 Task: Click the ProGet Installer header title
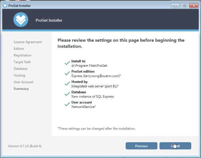click(x=49, y=20)
